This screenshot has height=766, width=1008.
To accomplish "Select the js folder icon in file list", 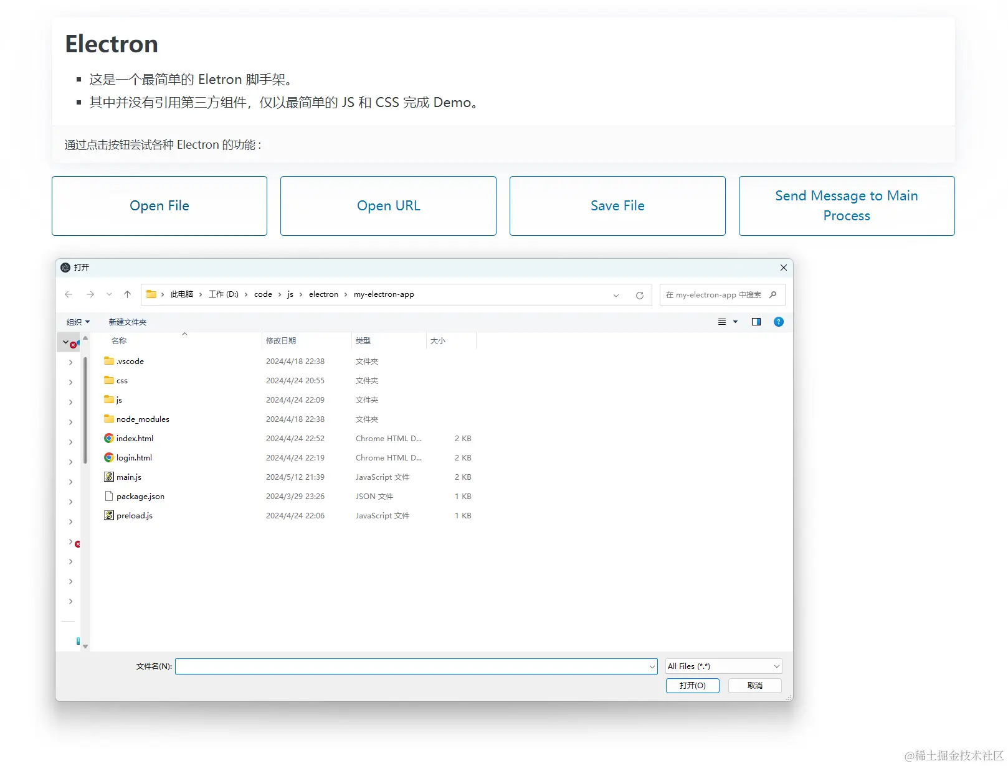I will pyautogui.click(x=109, y=399).
